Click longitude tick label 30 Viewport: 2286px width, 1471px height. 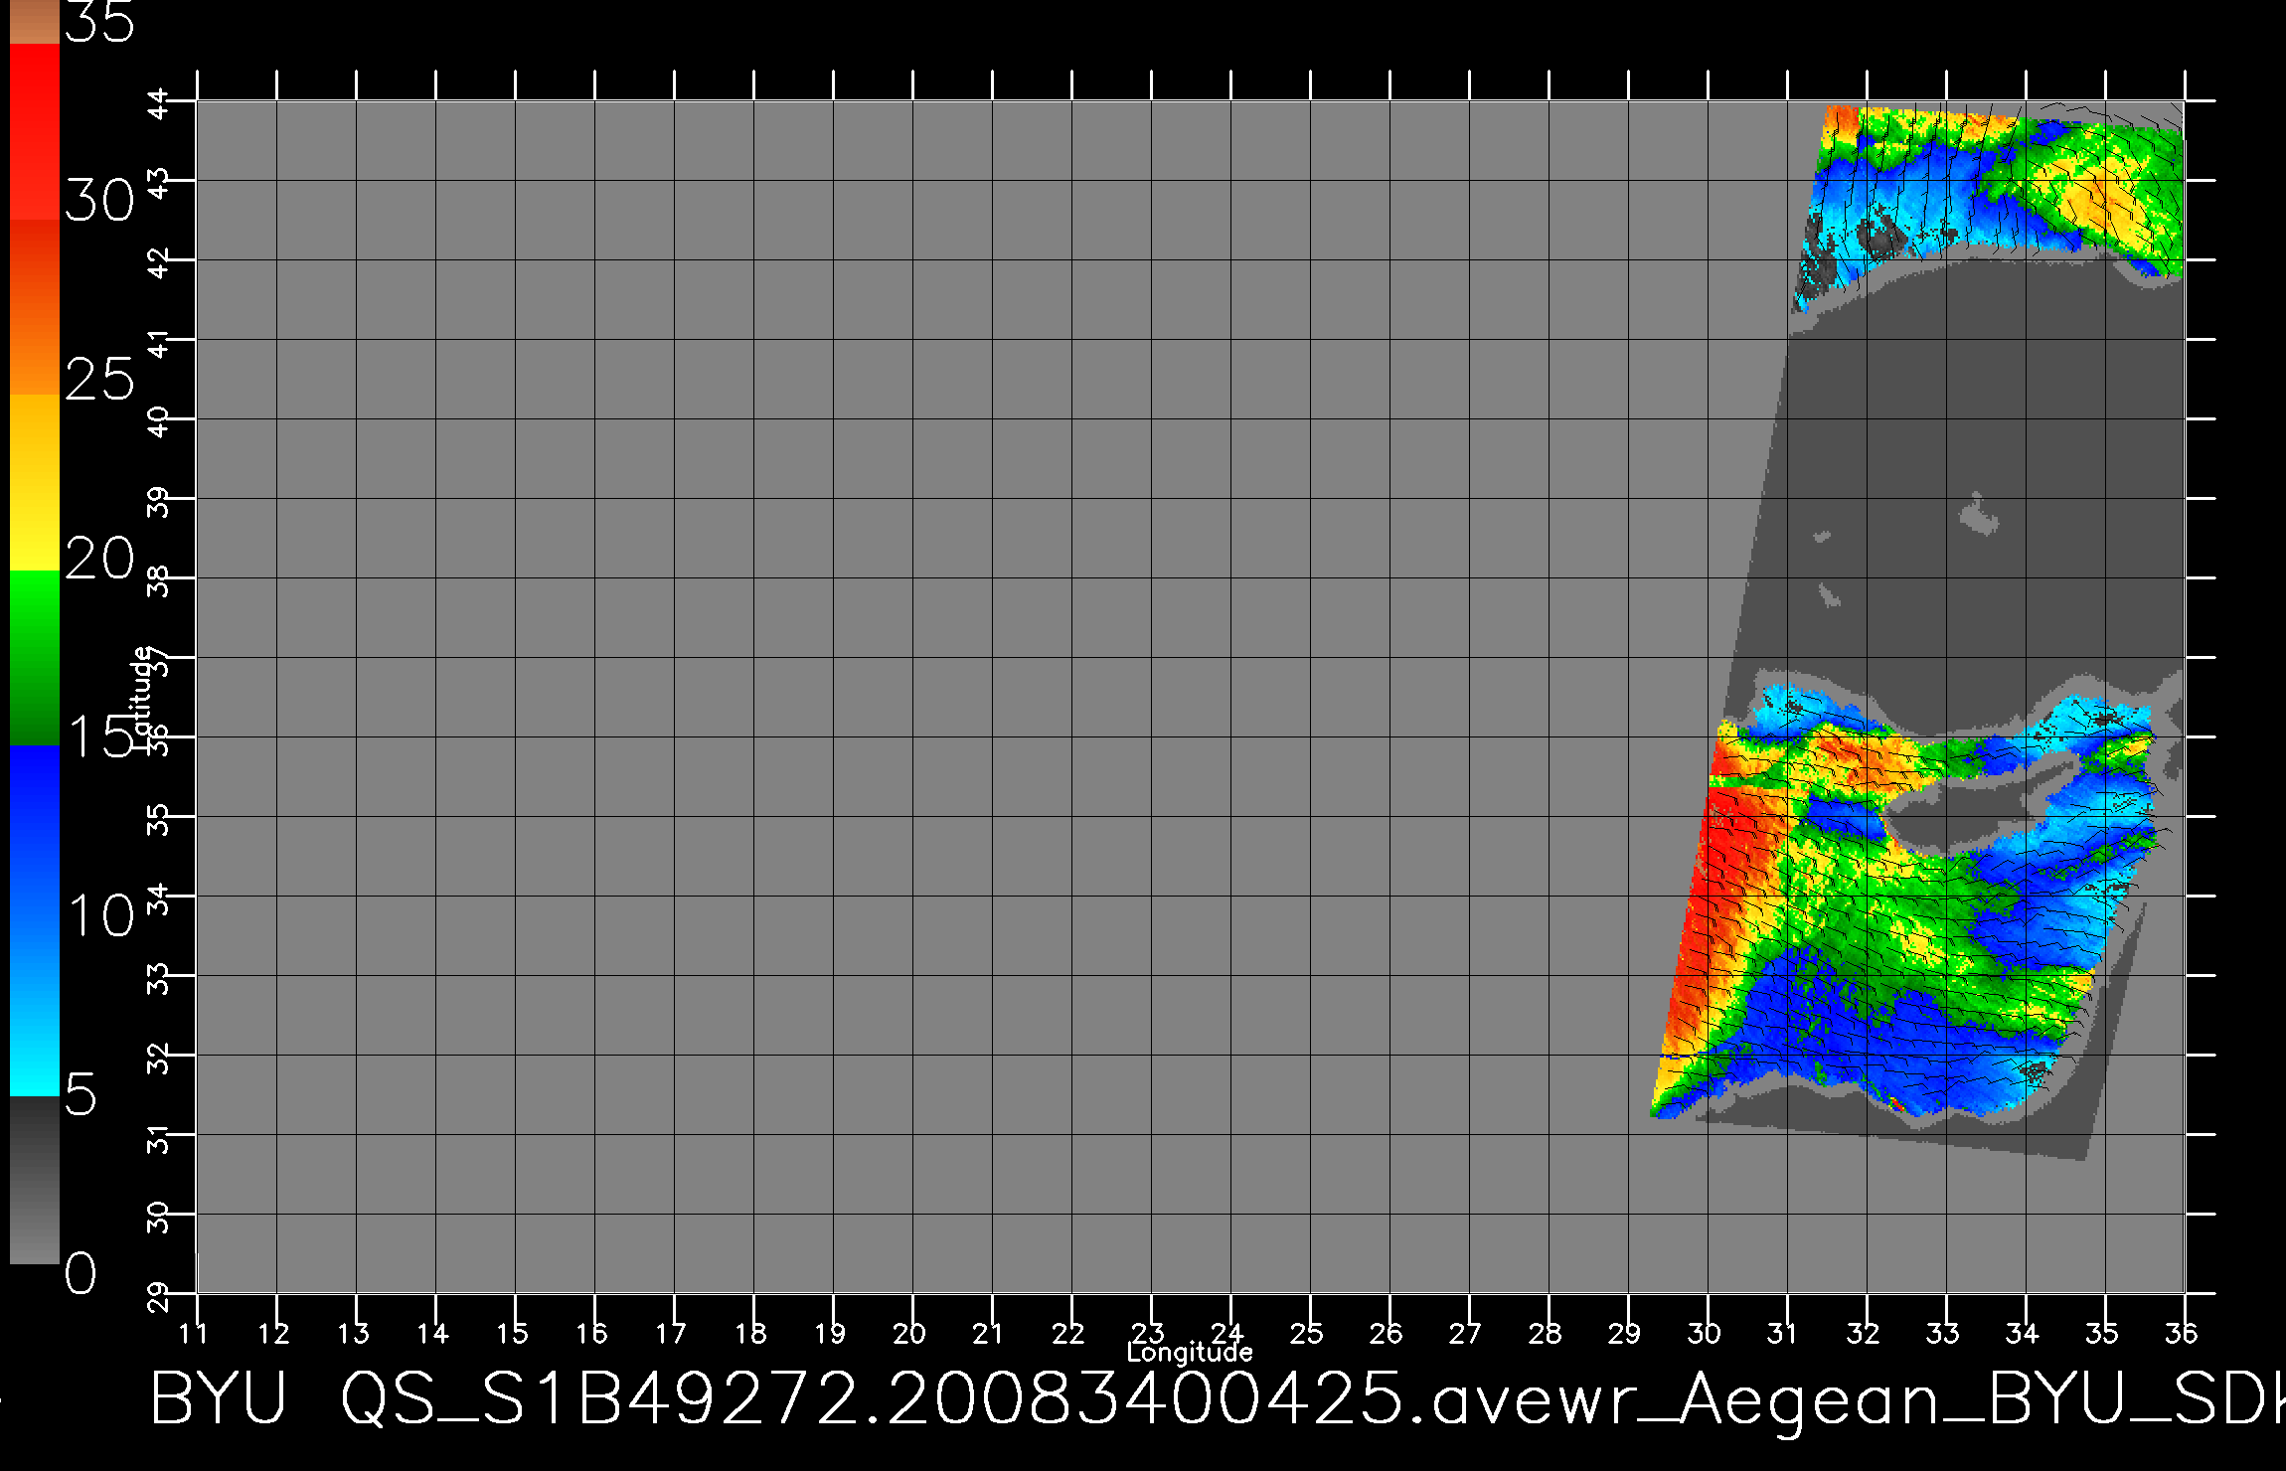1705,1334
